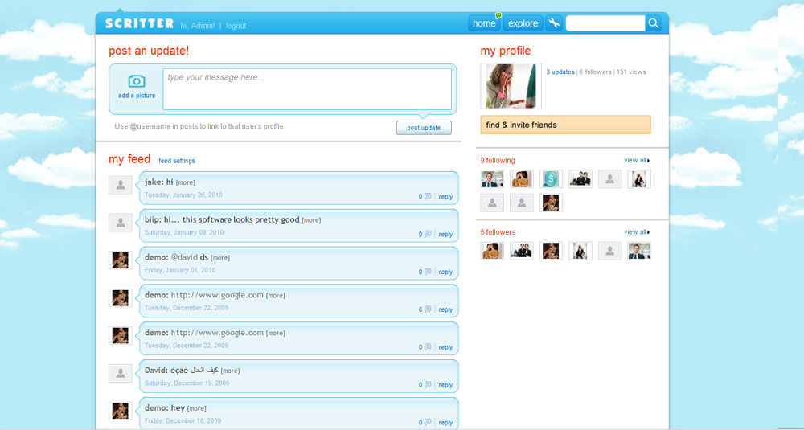Click the logout link
The height and width of the screenshot is (430, 804).
(236, 26)
